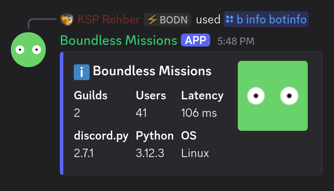Click the KSP Rehber username
The width and height of the screenshot is (334, 191).
click(x=109, y=19)
